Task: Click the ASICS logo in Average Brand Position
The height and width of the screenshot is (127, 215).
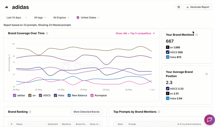Action: (x=168, y=89)
